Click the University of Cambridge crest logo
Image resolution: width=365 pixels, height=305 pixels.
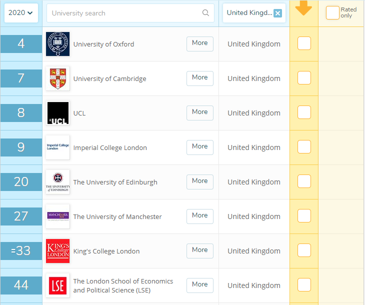click(x=57, y=78)
